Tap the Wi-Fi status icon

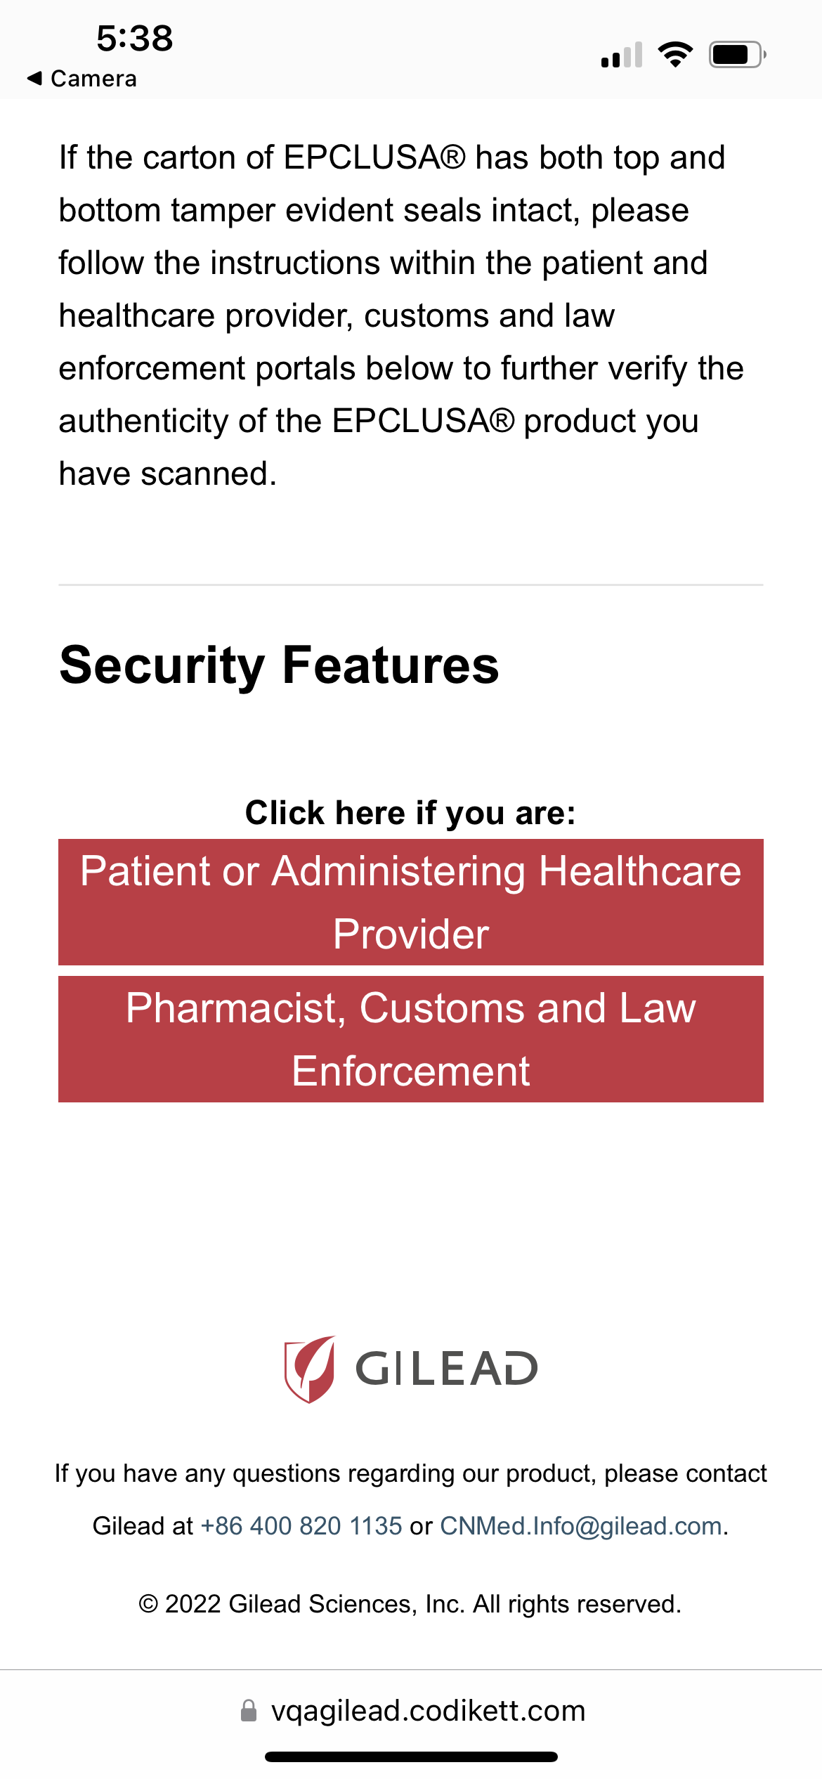[x=674, y=54]
